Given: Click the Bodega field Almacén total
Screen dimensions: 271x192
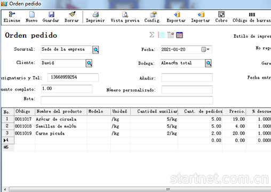Looking at the screenshot, I should click(182, 63).
